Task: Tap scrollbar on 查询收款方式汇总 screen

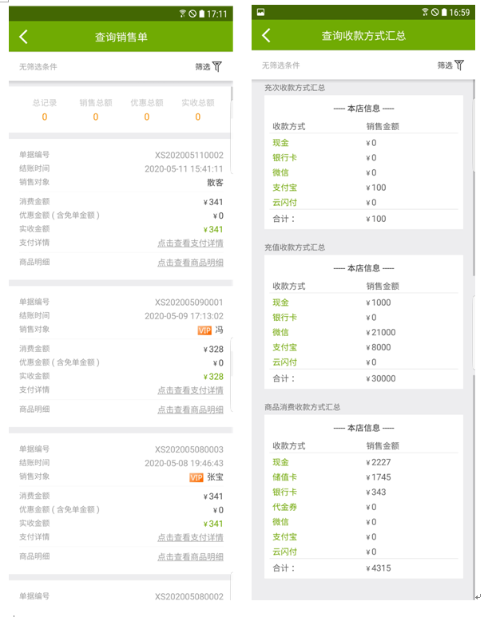Action: pyautogui.click(x=474, y=177)
